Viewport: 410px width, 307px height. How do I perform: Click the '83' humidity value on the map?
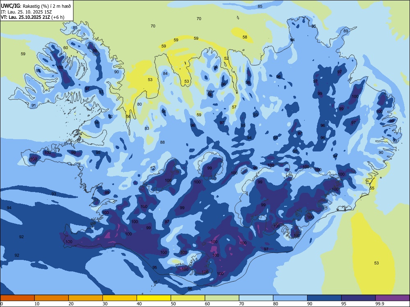click(147, 128)
